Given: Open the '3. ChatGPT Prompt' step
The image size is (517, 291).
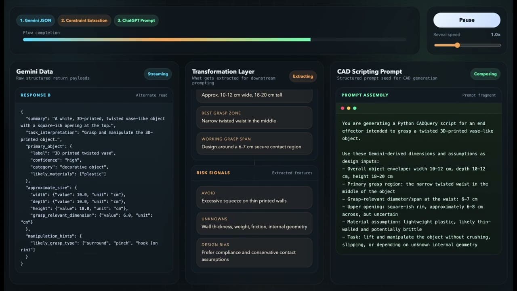Looking at the screenshot, I should [x=136, y=21].
